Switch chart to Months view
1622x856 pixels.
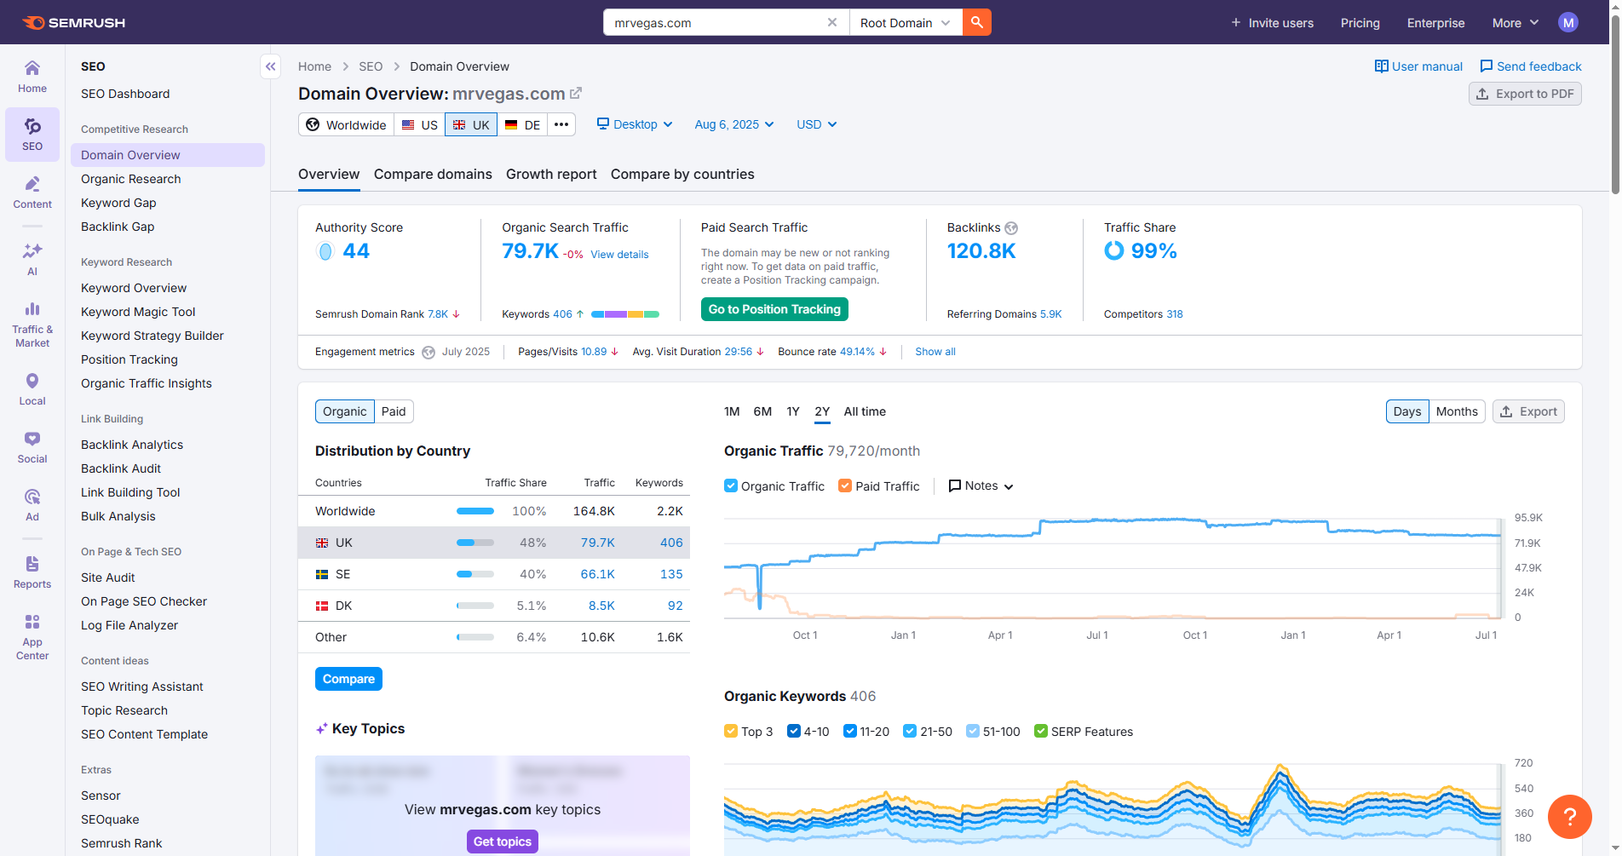click(x=1457, y=411)
